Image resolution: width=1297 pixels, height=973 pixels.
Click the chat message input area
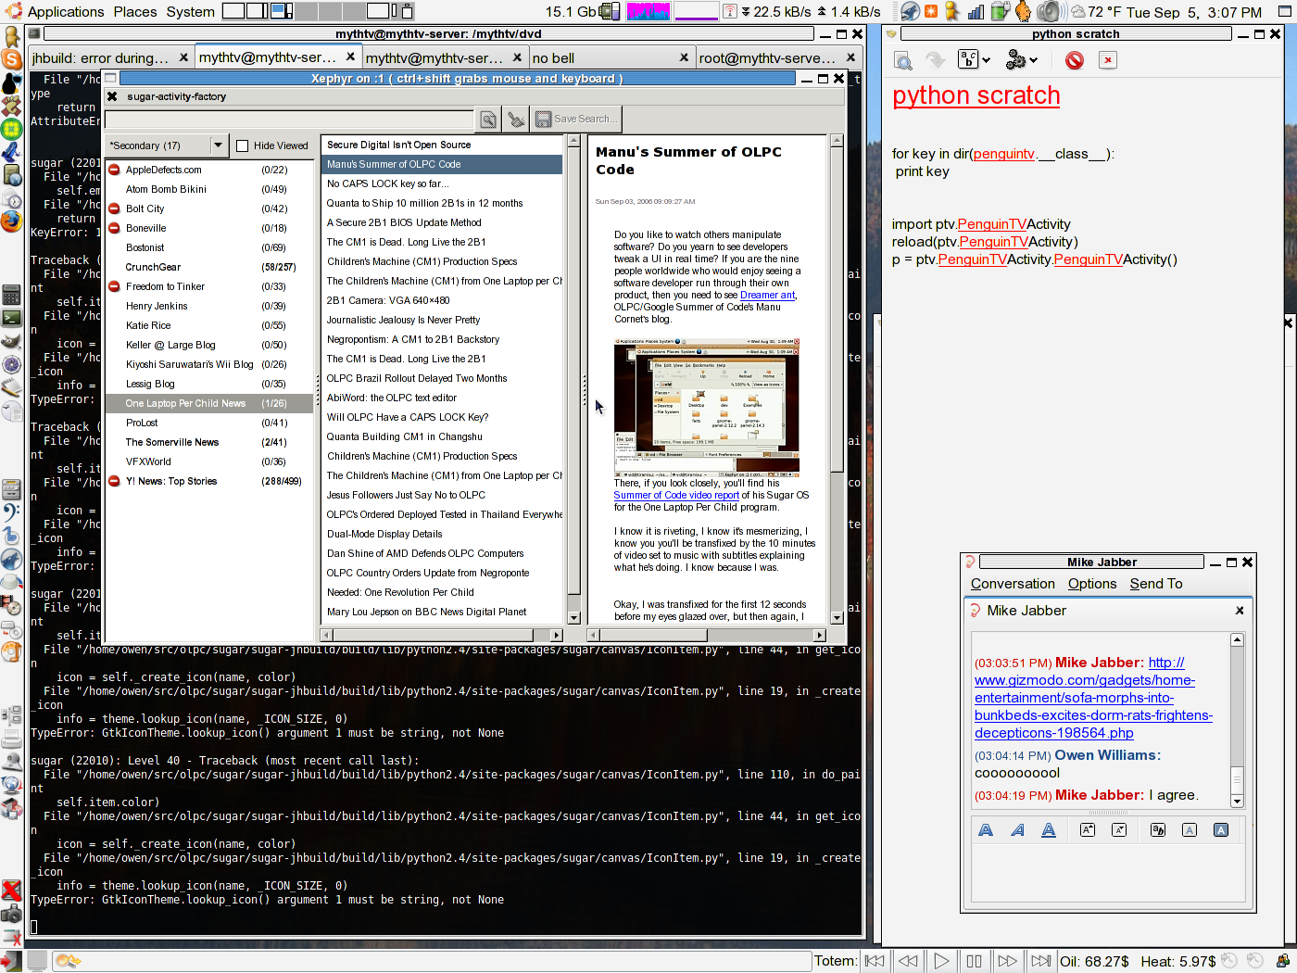(1108, 874)
